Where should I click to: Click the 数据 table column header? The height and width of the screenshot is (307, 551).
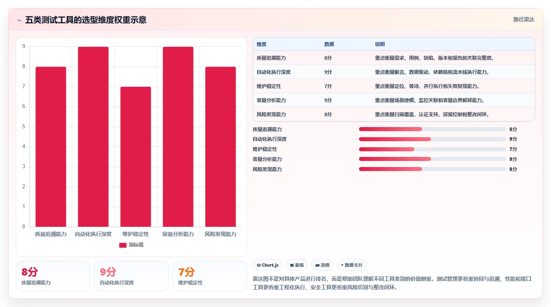point(329,44)
